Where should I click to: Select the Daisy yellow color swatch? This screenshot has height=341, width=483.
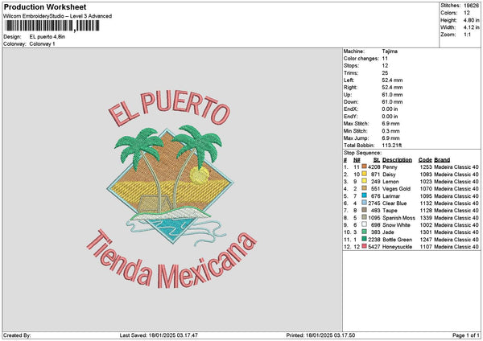365,174
